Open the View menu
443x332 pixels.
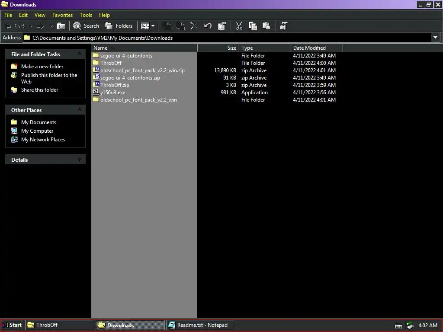coord(40,15)
